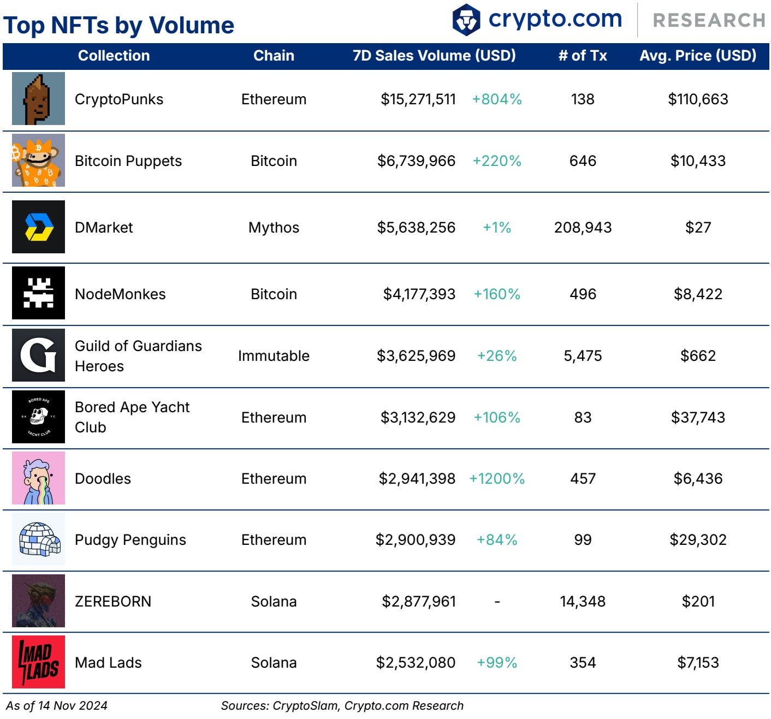771x719 pixels.
Task: Click the NodeMonkes collection name
Action: (120, 294)
